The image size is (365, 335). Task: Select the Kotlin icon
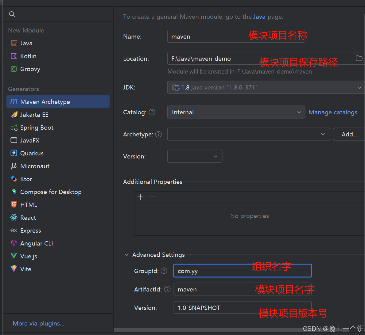coord(14,56)
